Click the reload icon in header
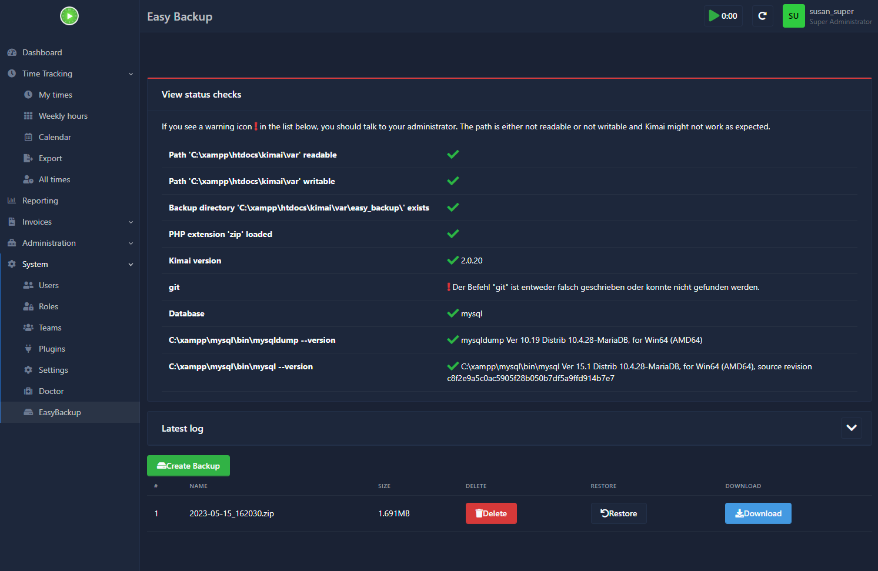The width and height of the screenshot is (878, 571). pos(762,16)
